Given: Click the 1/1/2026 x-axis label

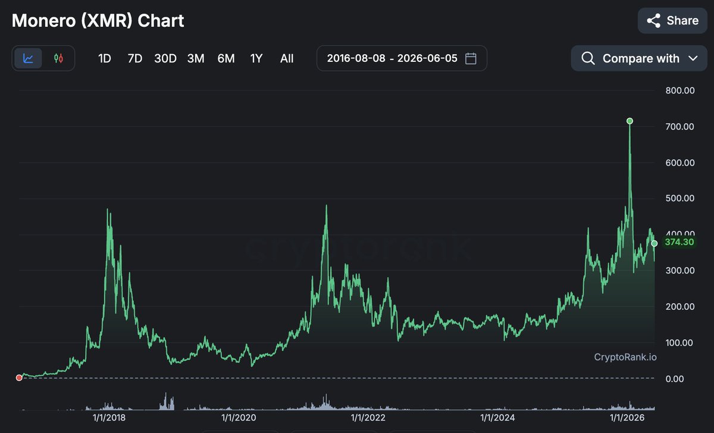Looking at the screenshot, I should (x=627, y=418).
